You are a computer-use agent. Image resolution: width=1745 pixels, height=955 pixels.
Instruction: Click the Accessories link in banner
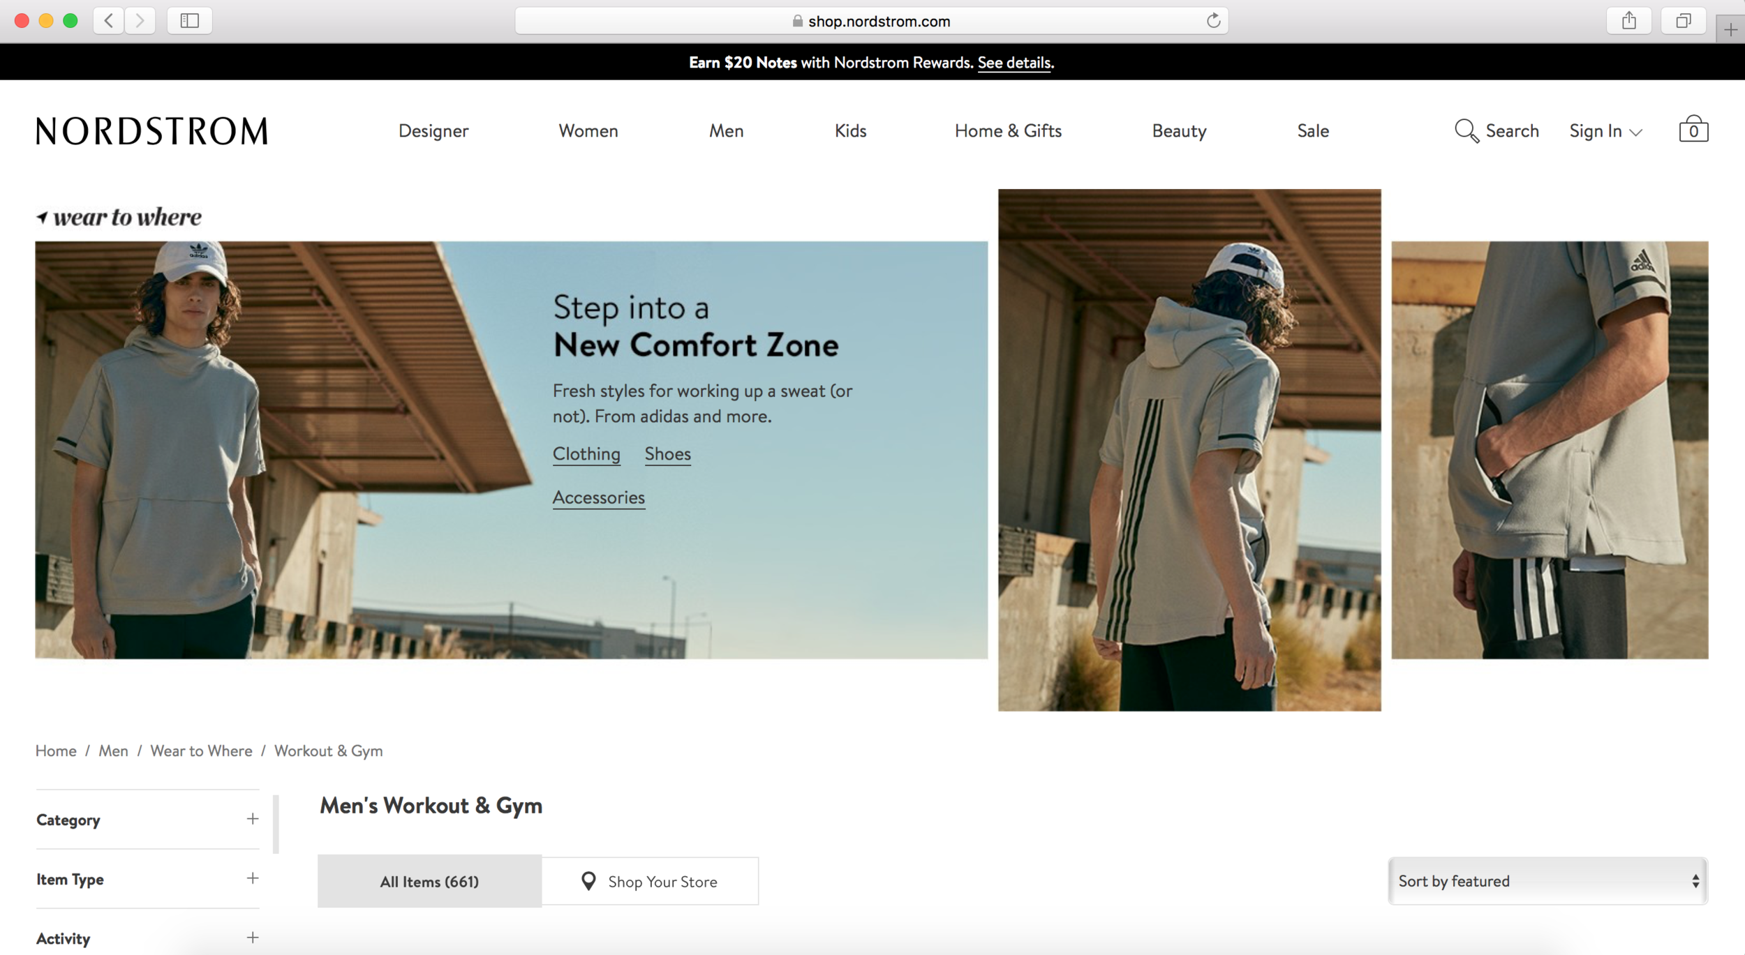pyautogui.click(x=599, y=498)
